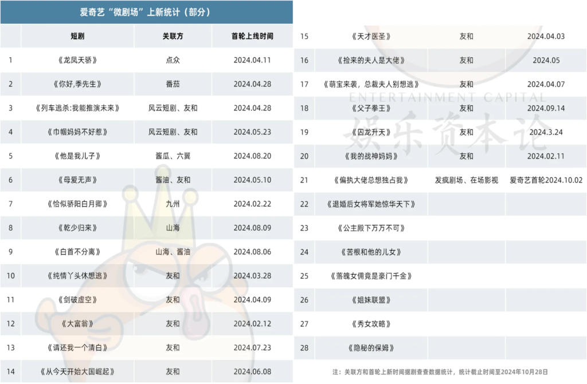This screenshot has width=587, height=384.
Task: Click the date 2024.03.28
Action: [x=252, y=276]
